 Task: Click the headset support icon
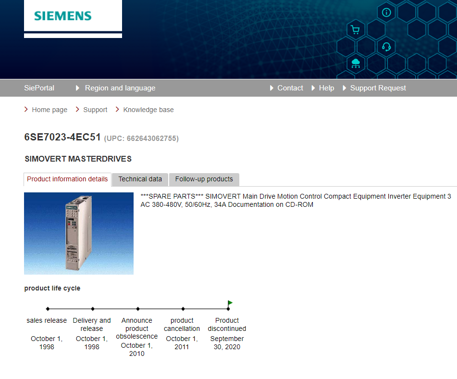386,47
